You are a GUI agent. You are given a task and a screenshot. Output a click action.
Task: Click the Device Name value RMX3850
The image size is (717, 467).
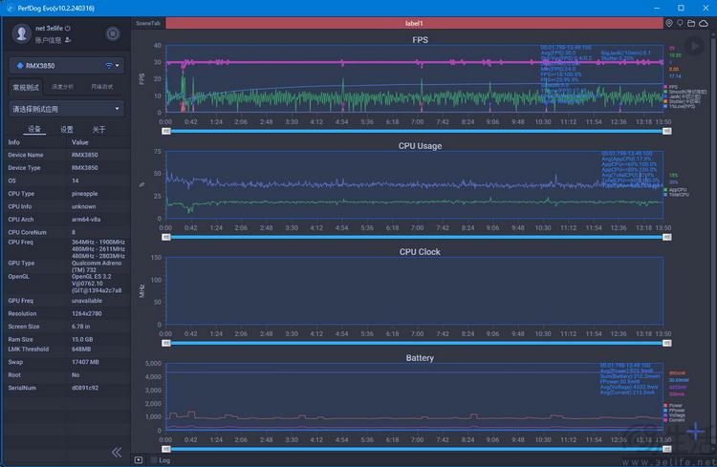click(84, 155)
